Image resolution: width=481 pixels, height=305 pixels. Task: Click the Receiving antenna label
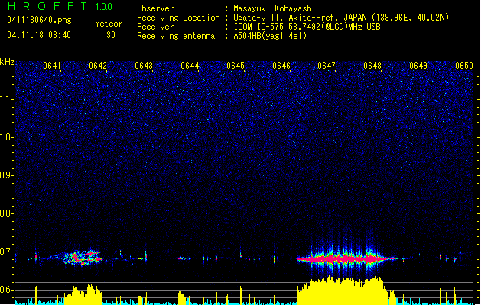(x=176, y=36)
